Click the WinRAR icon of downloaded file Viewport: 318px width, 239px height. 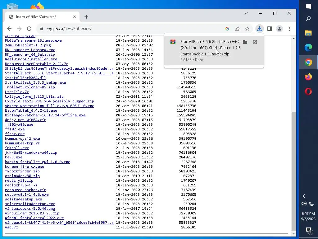[x=173, y=42]
